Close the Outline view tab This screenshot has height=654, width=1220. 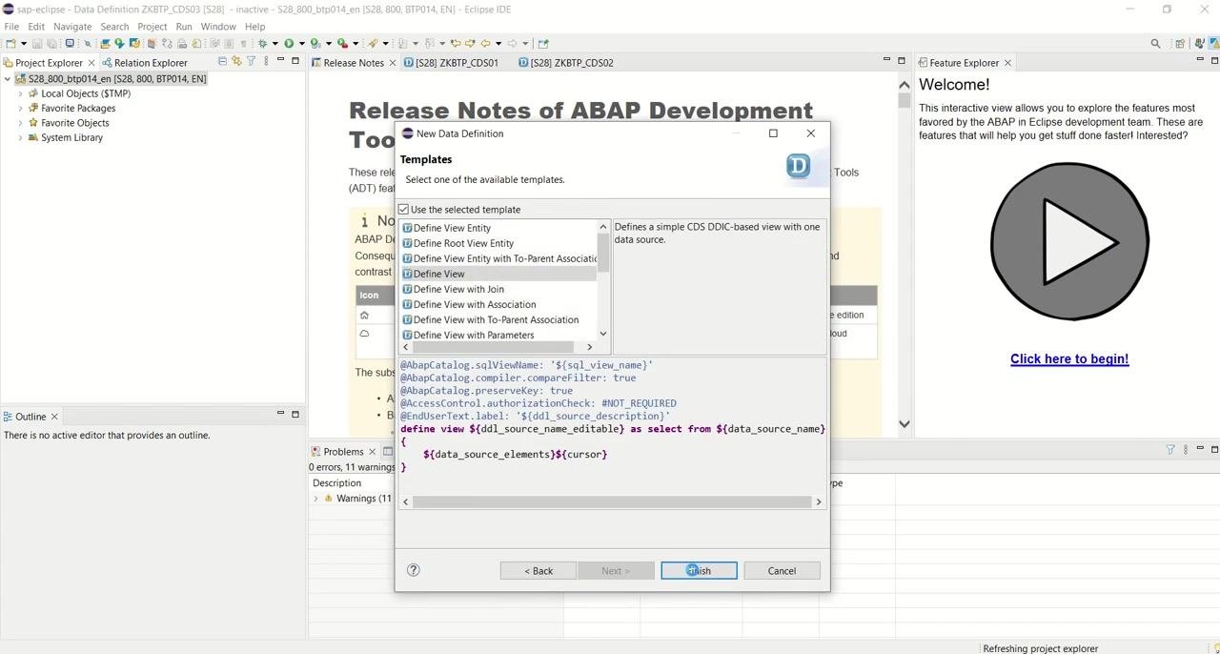click(54, 417)
